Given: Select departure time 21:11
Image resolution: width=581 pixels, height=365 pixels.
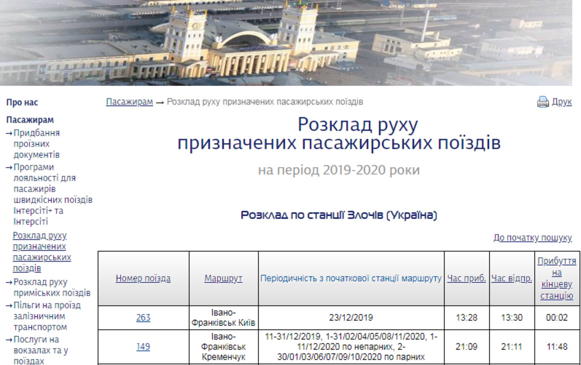Looking at the screenshot, I should 512,347.
